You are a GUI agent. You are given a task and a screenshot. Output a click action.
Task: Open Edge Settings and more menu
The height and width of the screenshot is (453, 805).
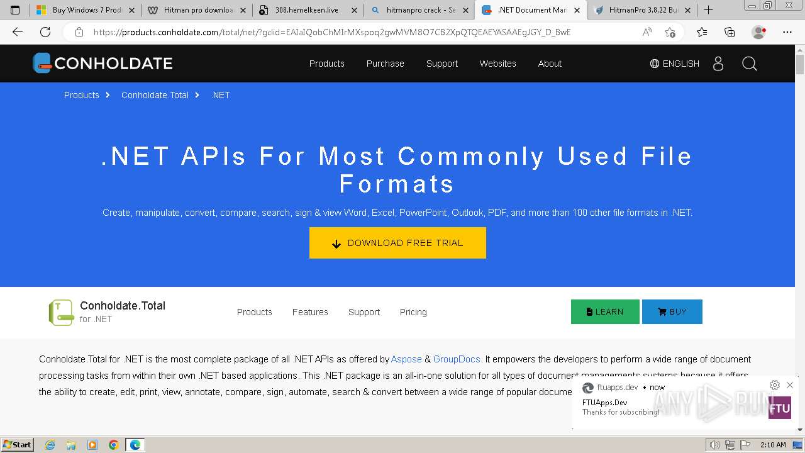pos(787,32)
